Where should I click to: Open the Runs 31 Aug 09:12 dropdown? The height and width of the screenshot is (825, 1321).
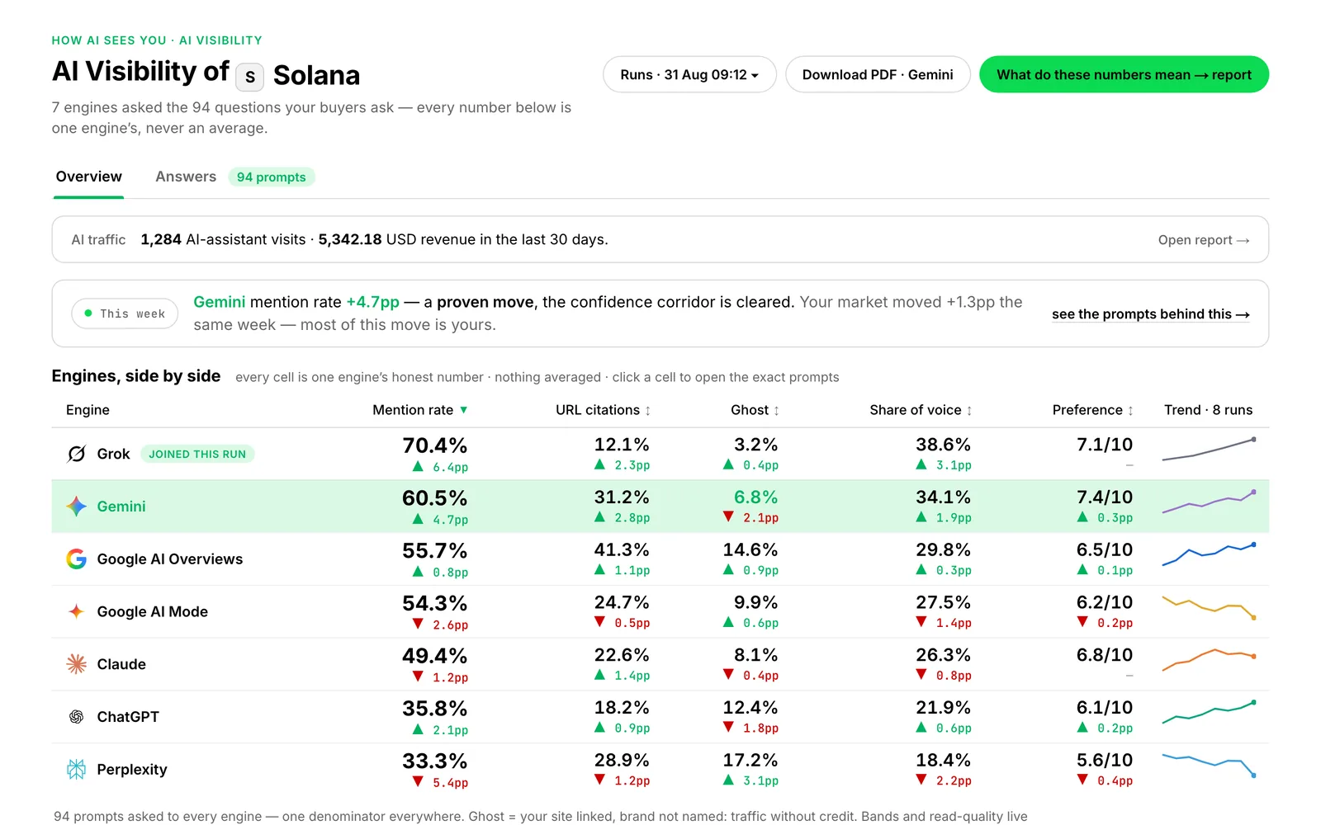(689, 74)
